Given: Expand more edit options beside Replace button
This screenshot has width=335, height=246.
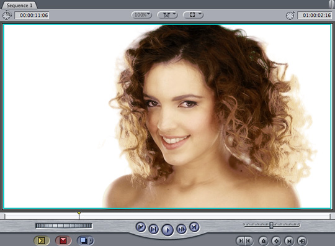Looking at the screenshot, I should (91, 240).
